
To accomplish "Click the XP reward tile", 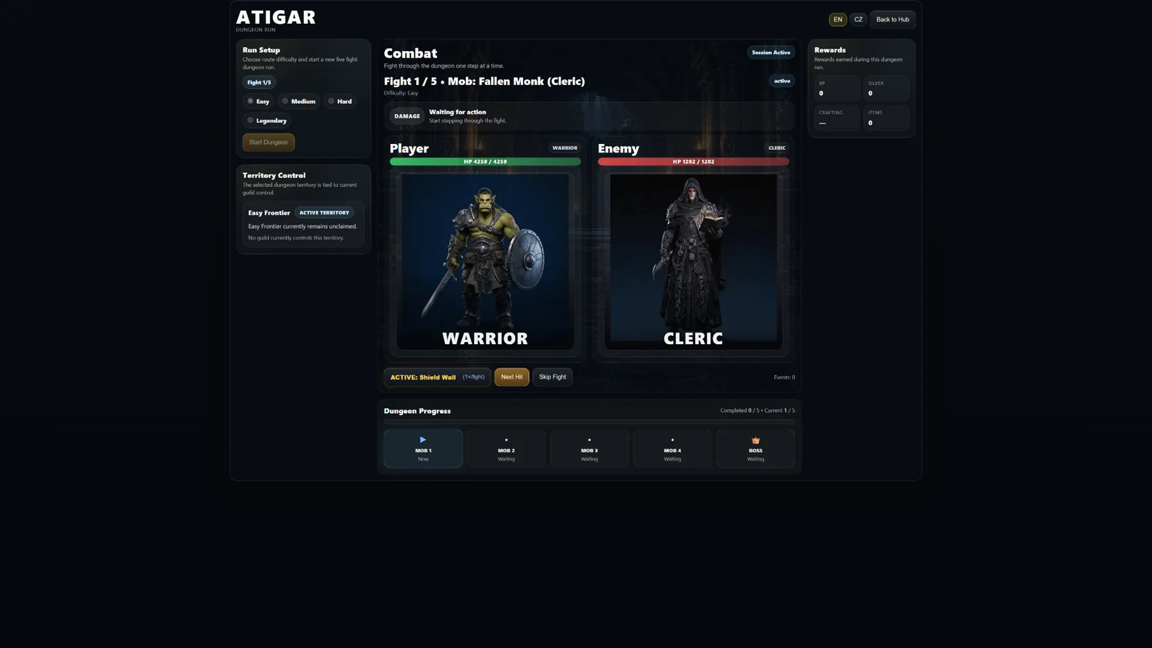I will [x=837, y=88].
